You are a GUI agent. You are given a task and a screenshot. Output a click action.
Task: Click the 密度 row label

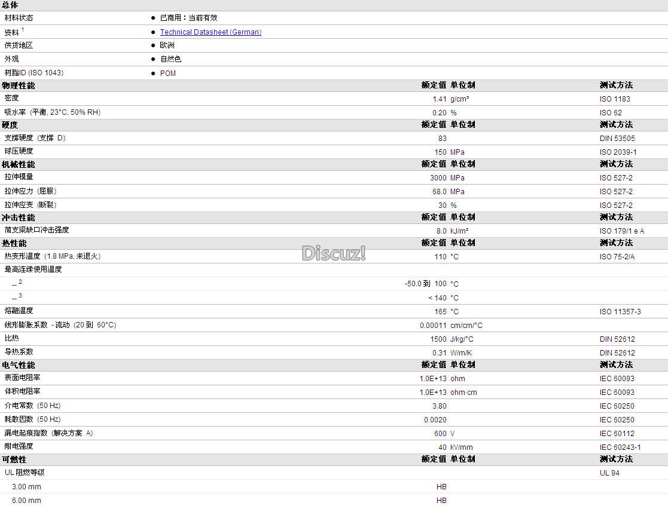[11, 98]
